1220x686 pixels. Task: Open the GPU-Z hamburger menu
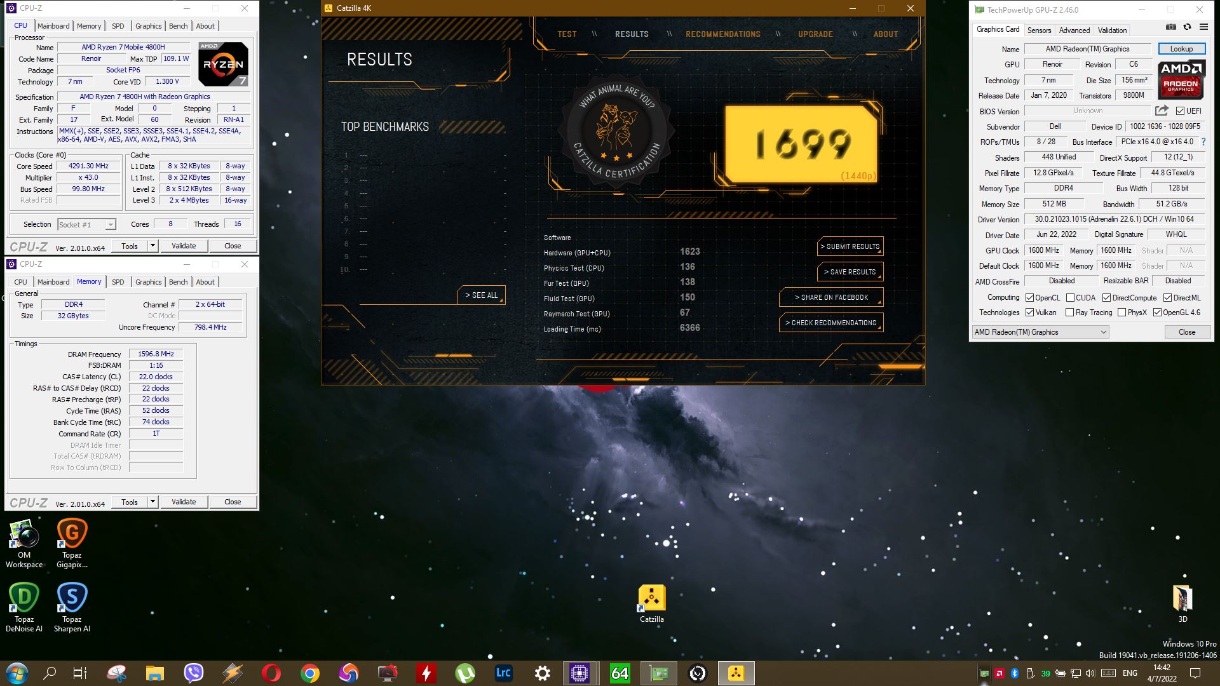point(1203,27)
